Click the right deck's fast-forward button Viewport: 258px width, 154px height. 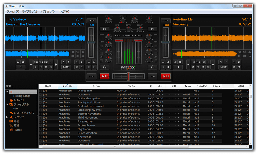point(180,62)
